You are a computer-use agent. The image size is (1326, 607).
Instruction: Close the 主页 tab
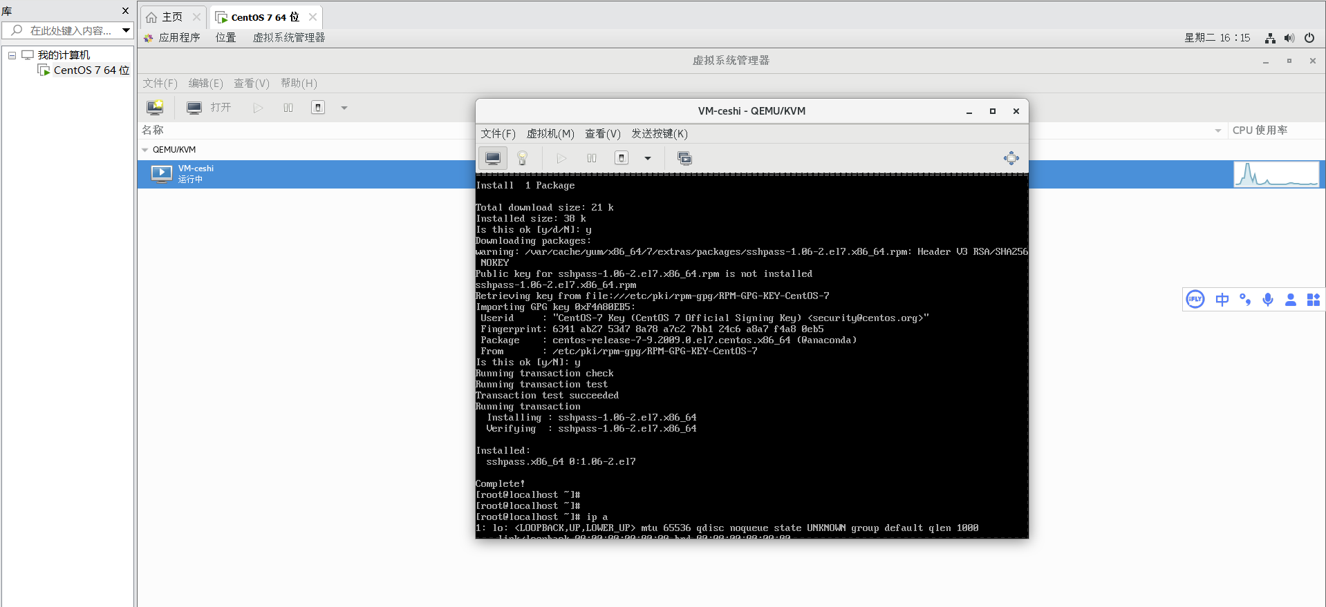point(197,17)
